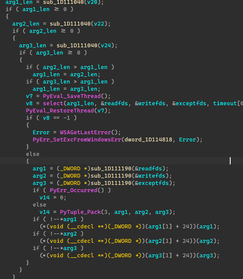Click sub_1D111040 on the arg3_len assignment line

77,46
